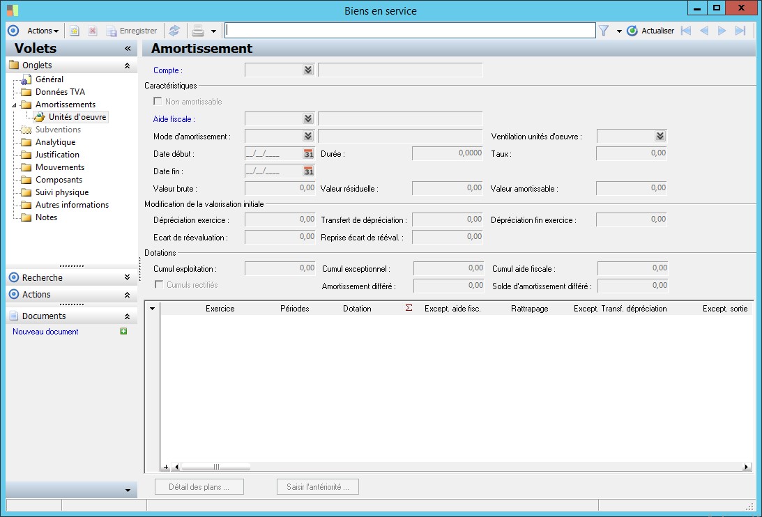Click the Valeur brute field

pyautogui.click(x=280, y=188)
